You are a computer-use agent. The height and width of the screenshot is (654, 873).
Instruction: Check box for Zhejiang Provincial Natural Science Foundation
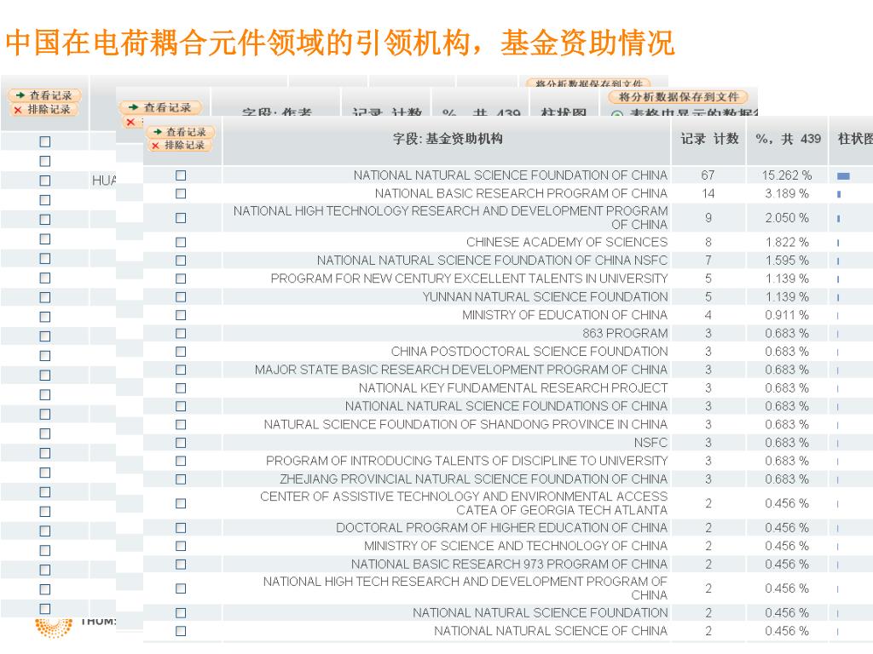[x=181, y=479]
